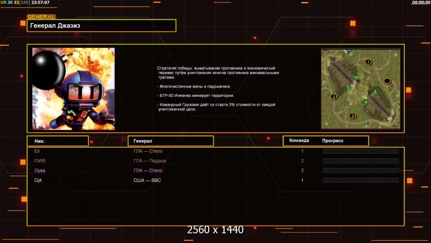Screen dimensions: 431x243
Task: Click the Bomberman general portrait
Action: (x=74, y=89)
